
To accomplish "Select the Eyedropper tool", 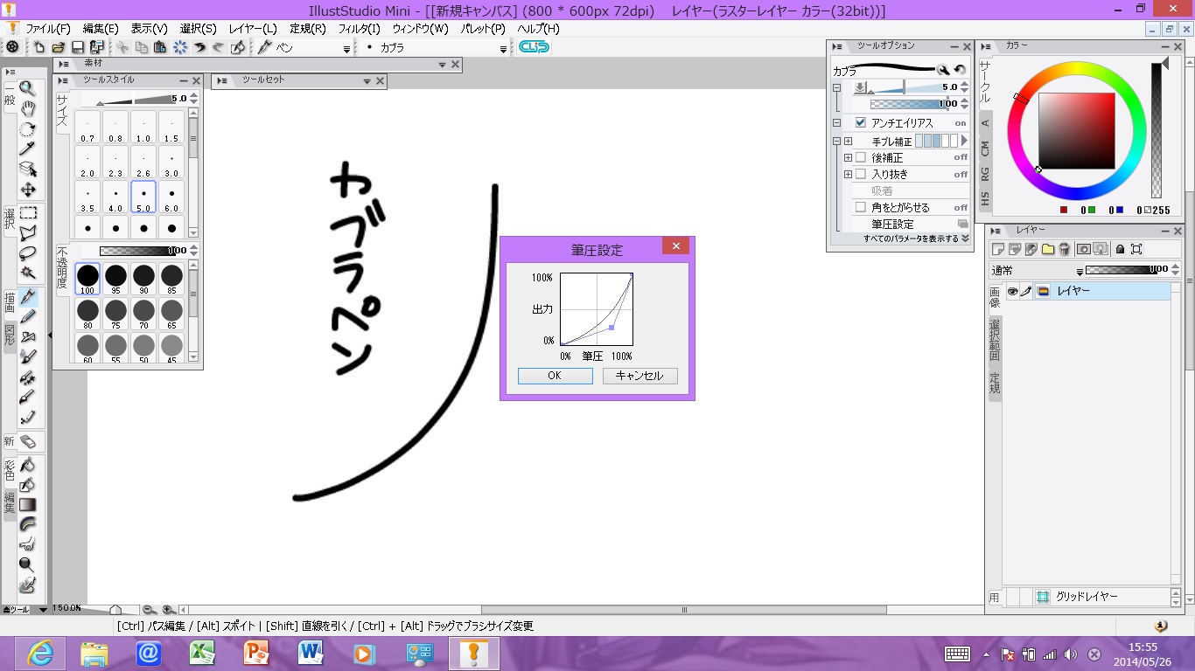I will [x=27, y=149].
